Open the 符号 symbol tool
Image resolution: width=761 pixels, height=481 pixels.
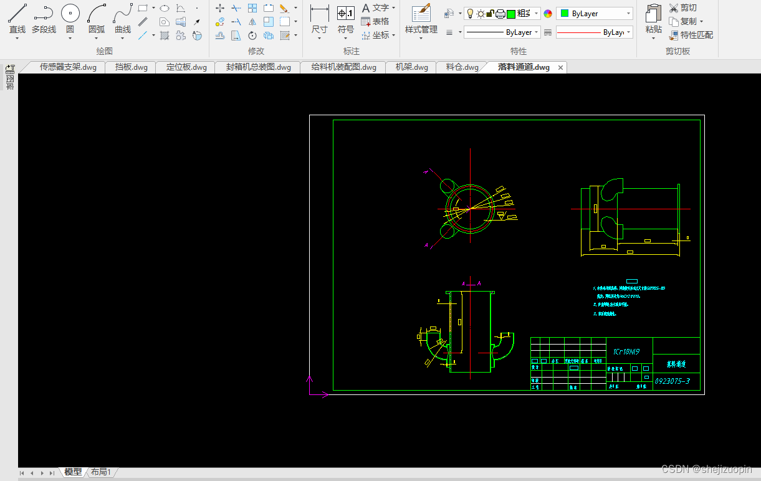click(346, 19)
